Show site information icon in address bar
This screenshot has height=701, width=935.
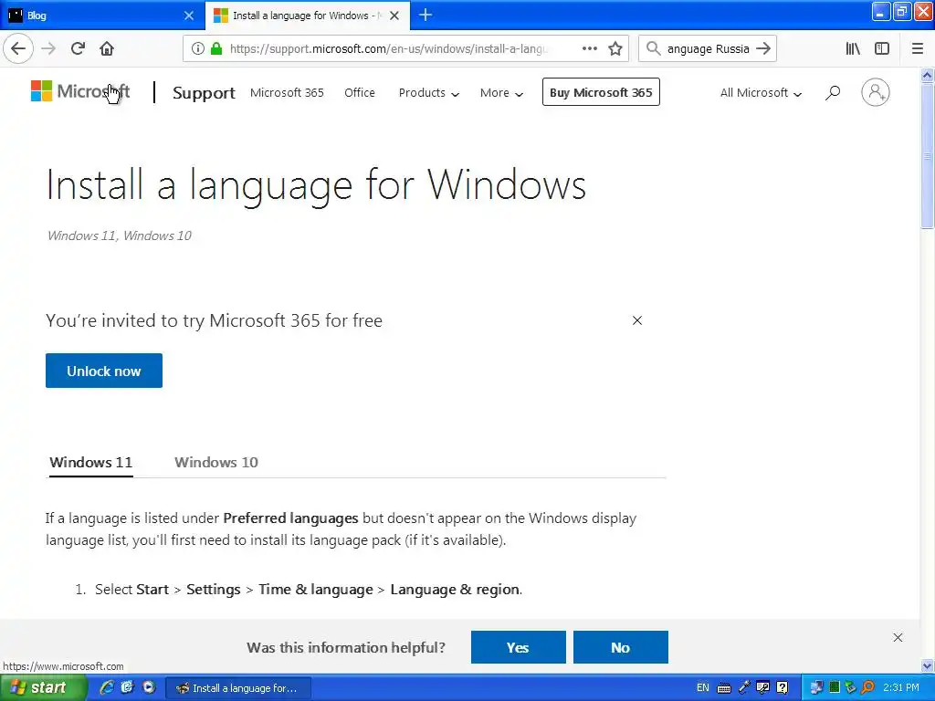[198, 48]
